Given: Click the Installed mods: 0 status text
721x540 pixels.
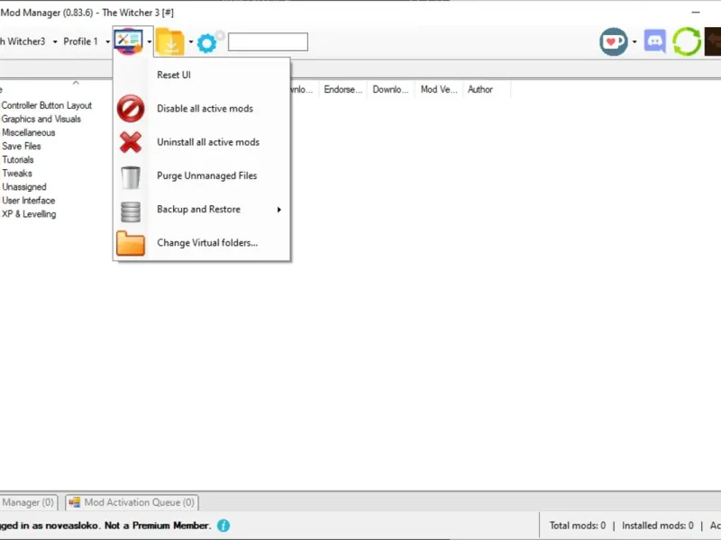Looking at the screenshot, I should pos(658,526).
